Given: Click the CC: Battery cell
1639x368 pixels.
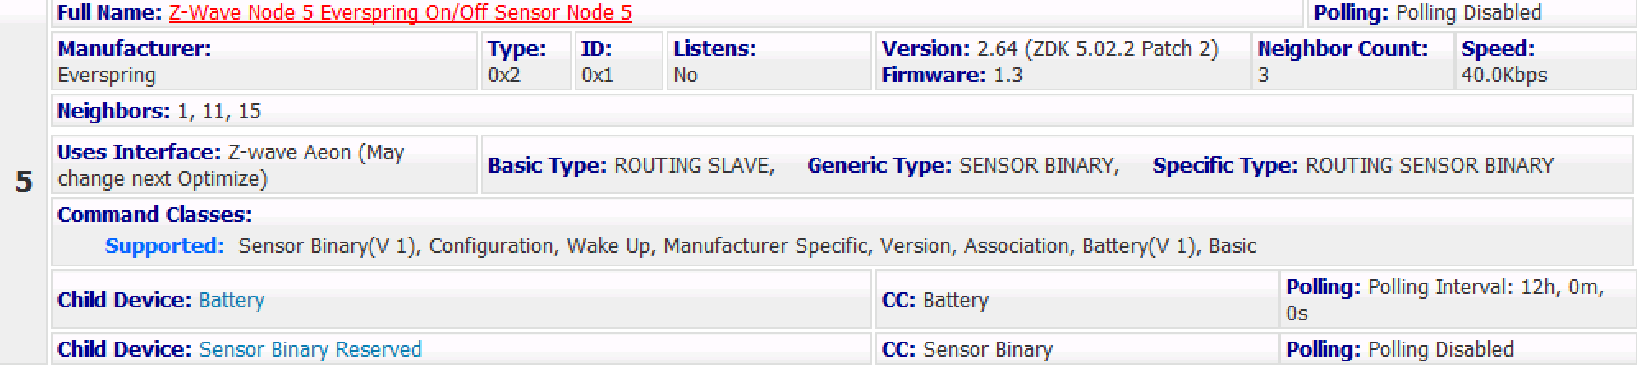Looking at the screenshot, I should coord(1077,301).
